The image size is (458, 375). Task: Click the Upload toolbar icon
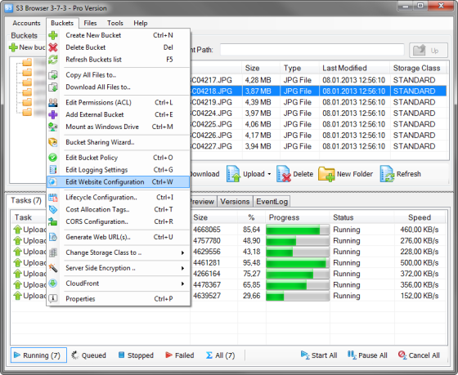pos(233,174)
